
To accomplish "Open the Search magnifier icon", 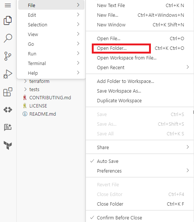I will tap(8, 38).
